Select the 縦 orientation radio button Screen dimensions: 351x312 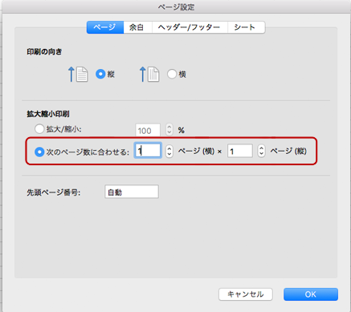[100, 74]
